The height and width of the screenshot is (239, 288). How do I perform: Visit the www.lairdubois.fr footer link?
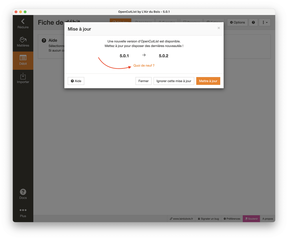[181, 219]
